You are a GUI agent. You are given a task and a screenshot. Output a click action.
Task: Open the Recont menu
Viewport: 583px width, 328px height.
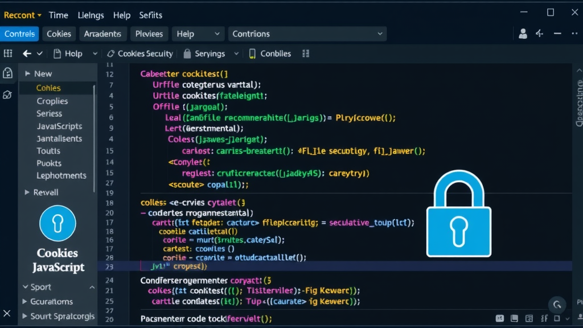click(22, 15)
